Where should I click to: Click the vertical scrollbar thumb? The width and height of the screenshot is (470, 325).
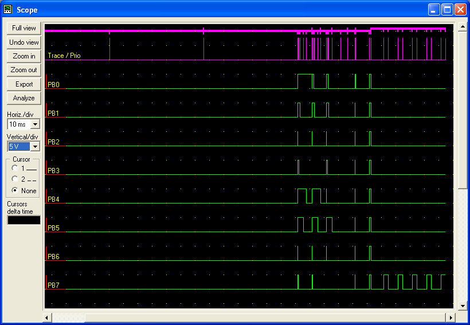[463, 110]
